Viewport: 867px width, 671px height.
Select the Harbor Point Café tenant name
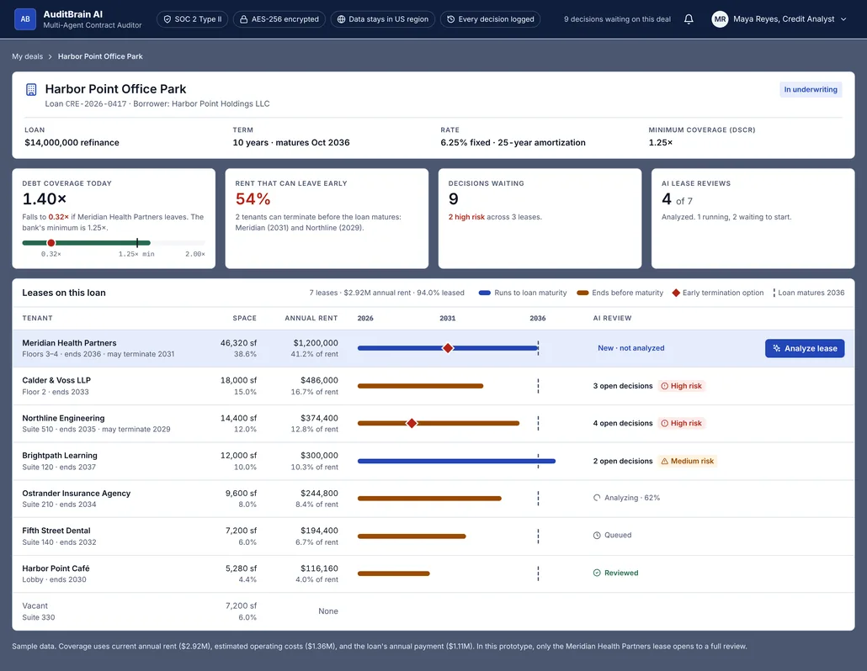point(56,568)
